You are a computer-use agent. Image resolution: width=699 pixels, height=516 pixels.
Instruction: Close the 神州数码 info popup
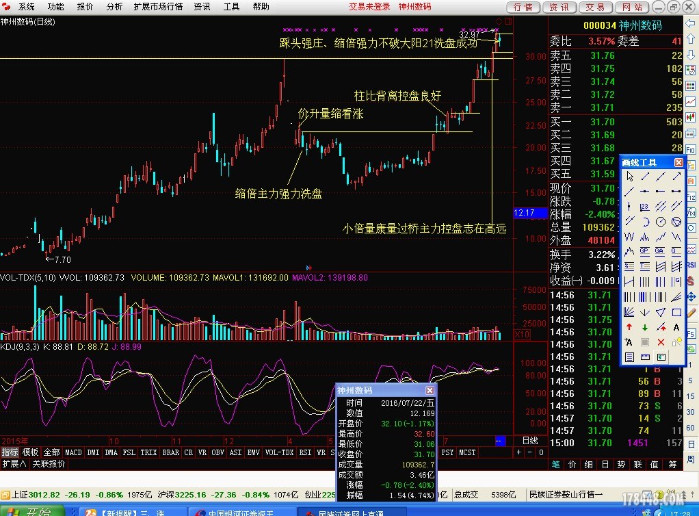coord(430,390)
